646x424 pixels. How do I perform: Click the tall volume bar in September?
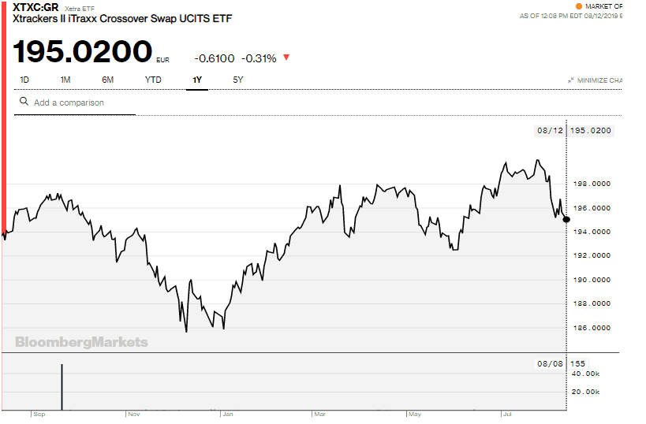[62, 387]
